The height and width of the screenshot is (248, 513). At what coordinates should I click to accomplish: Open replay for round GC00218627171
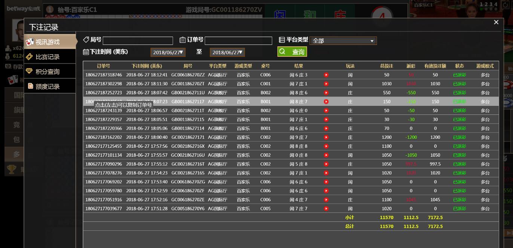pos(326,137)
